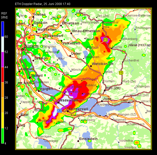Click the legend value 60
The height and width of the screenshot is (155, 157).
coord(6,37)
